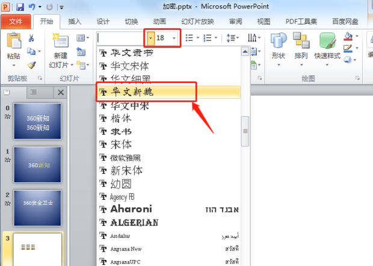Viewport: 373px width, 266px height.
Task: Collapse the font name dropdown arrow
Action: coord(150,38)
